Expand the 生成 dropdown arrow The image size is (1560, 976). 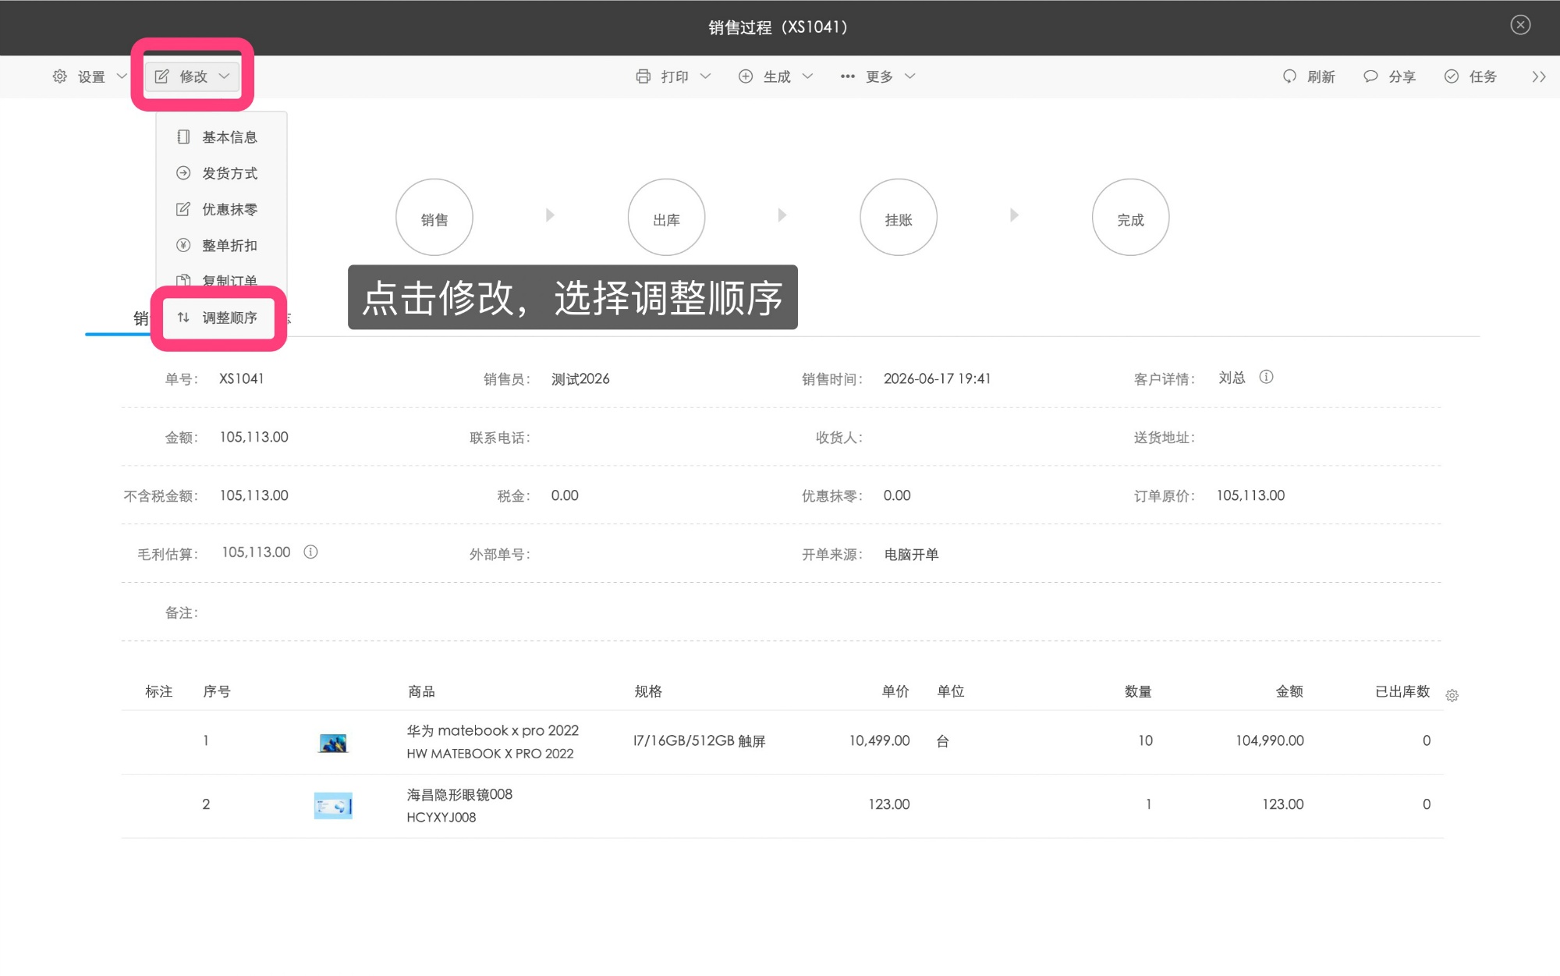808,76
